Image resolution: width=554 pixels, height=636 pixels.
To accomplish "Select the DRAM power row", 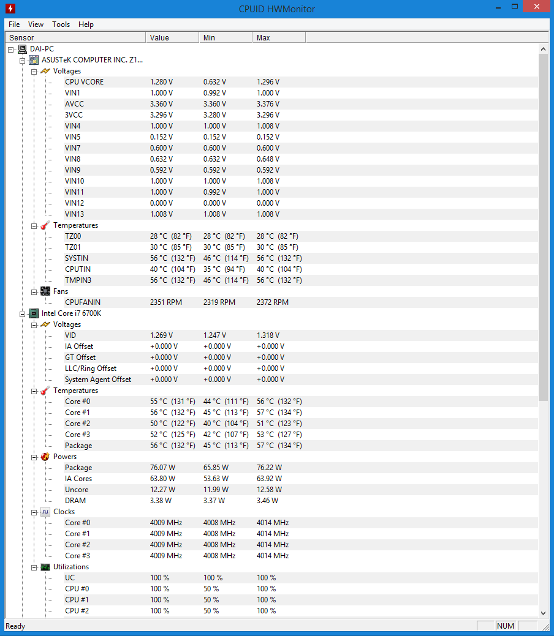I will 300,501.
